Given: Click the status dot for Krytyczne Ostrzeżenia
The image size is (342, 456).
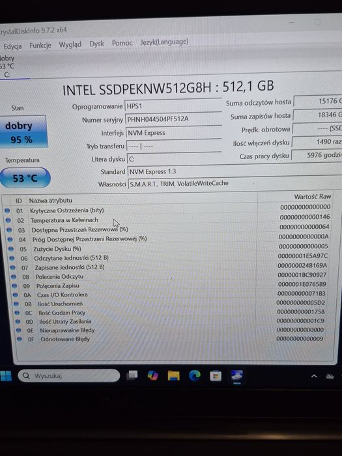Looking at the screenshot, I should [7, 210].
